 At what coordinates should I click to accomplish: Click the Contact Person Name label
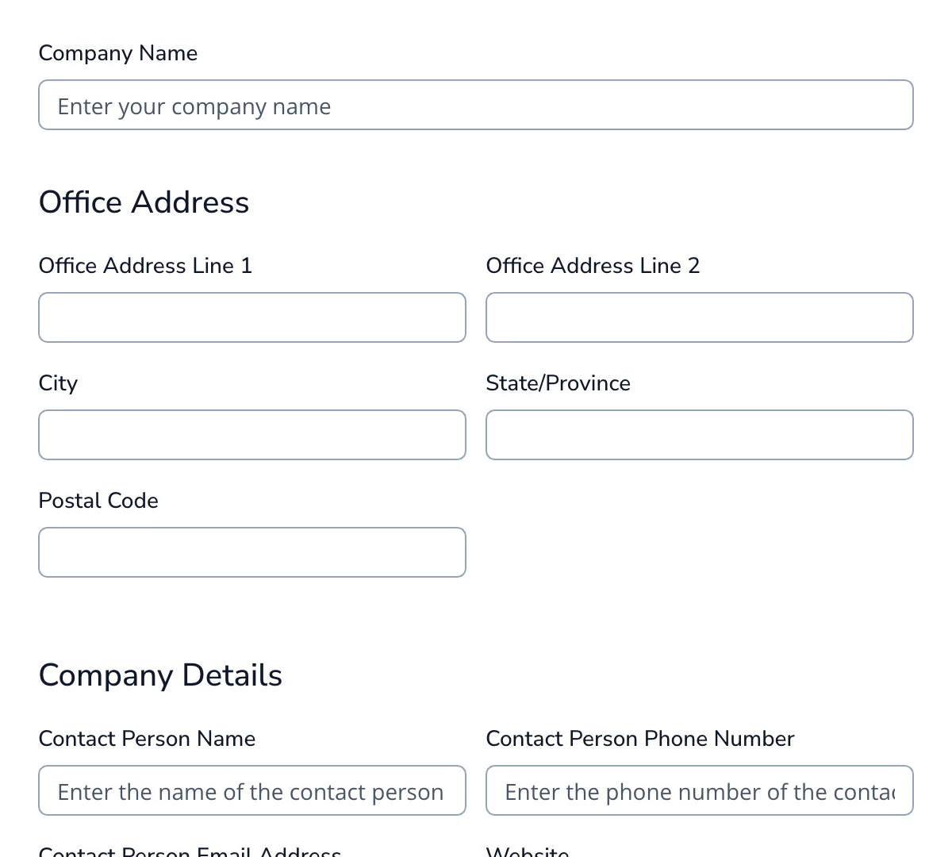click(147, 739)
